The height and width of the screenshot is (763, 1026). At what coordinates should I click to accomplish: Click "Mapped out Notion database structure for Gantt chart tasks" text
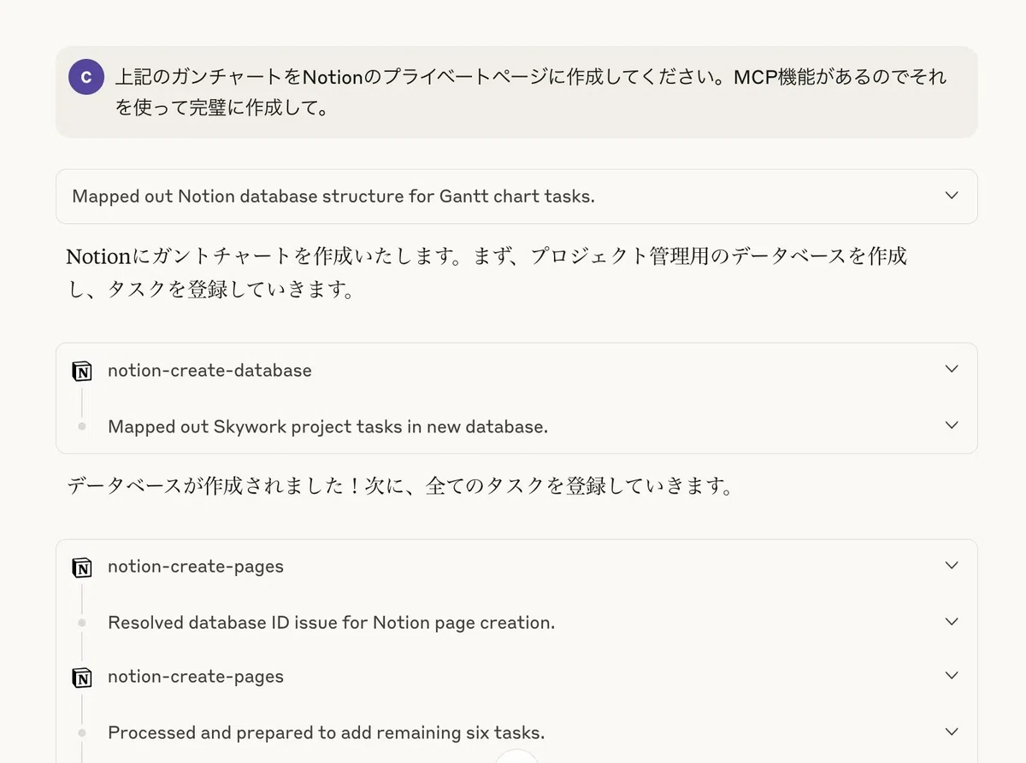333,197
